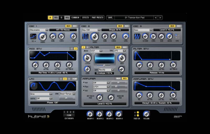Open Osc 2 Squ CM type dropdown

91,30
